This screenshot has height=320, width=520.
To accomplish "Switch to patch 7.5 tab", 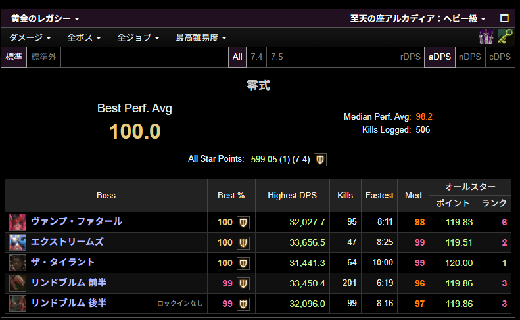I will (x=277, y=57).
